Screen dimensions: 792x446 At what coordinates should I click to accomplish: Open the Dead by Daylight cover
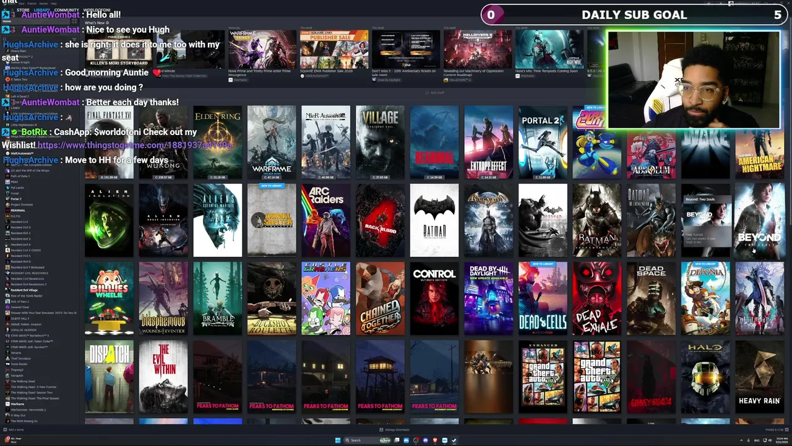488,298
